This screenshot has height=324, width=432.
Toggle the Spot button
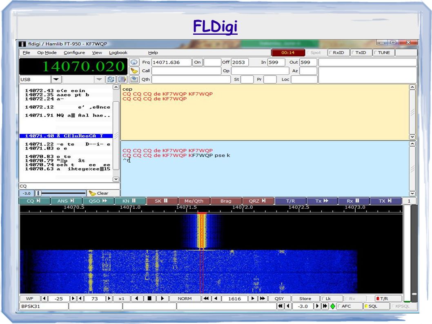click(x=316, y=53)
